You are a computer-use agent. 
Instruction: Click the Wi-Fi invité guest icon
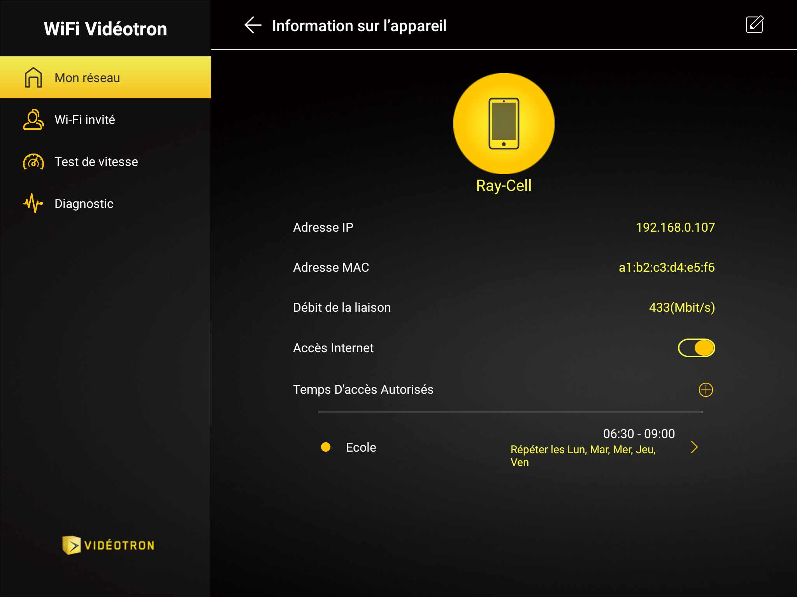(33, 119)
